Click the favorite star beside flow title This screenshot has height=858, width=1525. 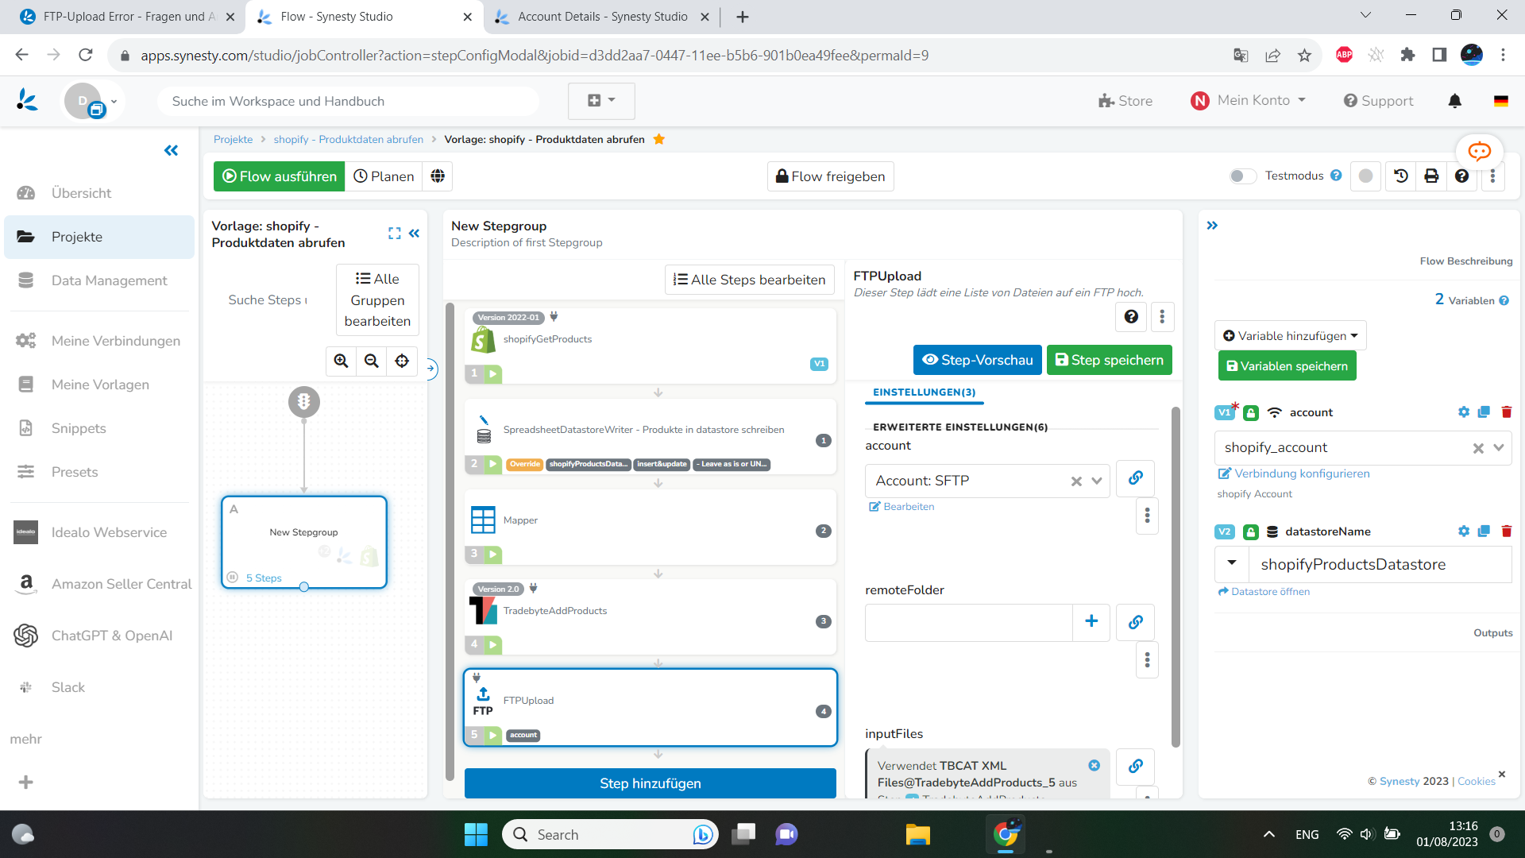[658, 139]
